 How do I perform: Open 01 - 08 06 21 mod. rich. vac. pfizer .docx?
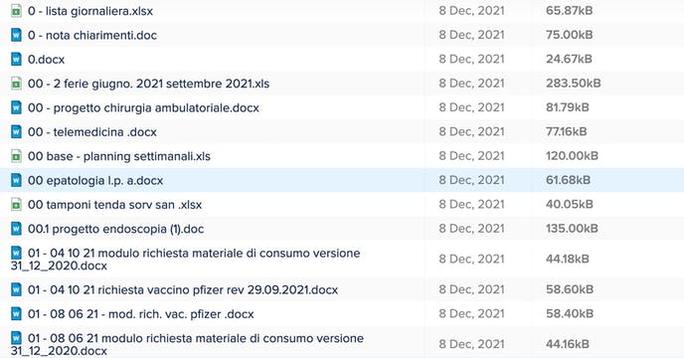[141, 314]
